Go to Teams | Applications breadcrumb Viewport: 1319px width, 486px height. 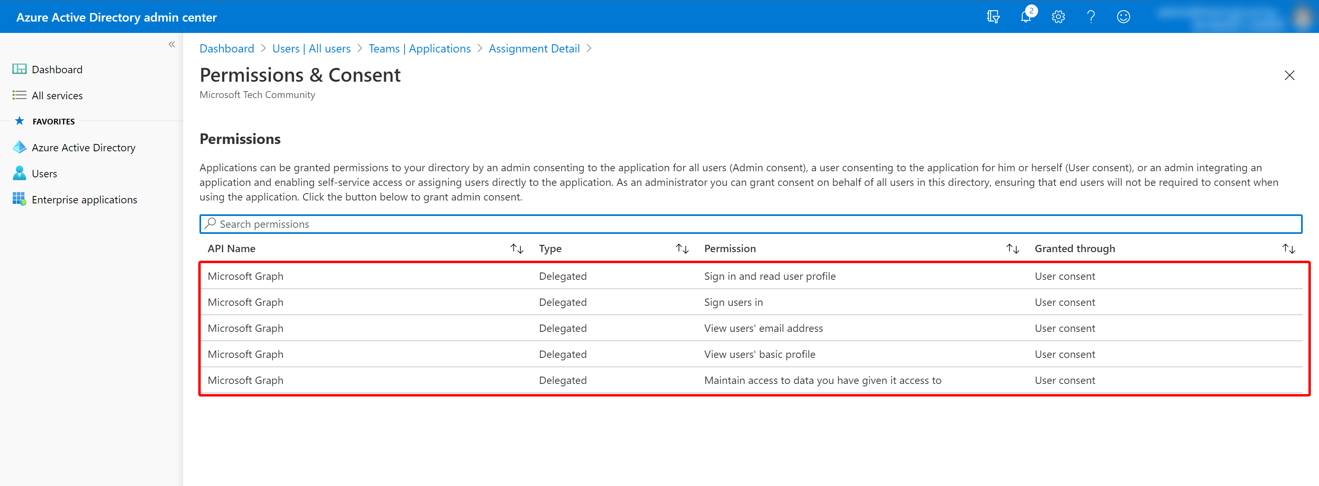click(419, 49)
